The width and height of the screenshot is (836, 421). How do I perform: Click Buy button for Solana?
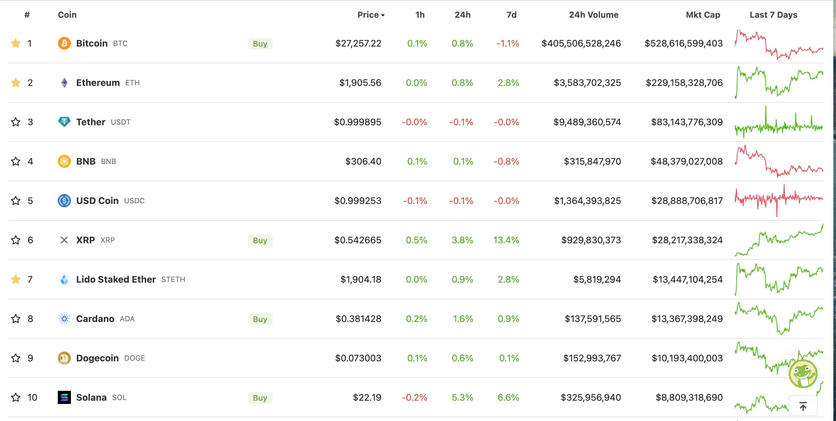(x=260, y=398)
